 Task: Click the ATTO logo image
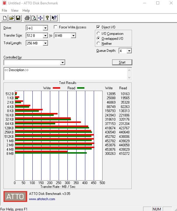tap(15, 196)
